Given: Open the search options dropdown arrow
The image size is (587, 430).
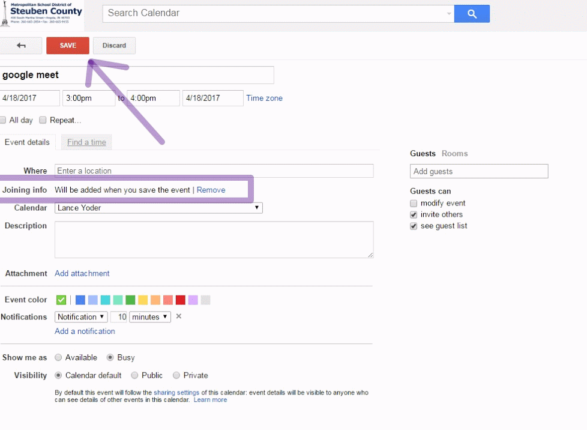Looking at the screenshot, I should (x=448, y=13).
